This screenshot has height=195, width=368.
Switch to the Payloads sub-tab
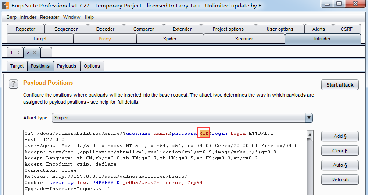coord(67,66)
